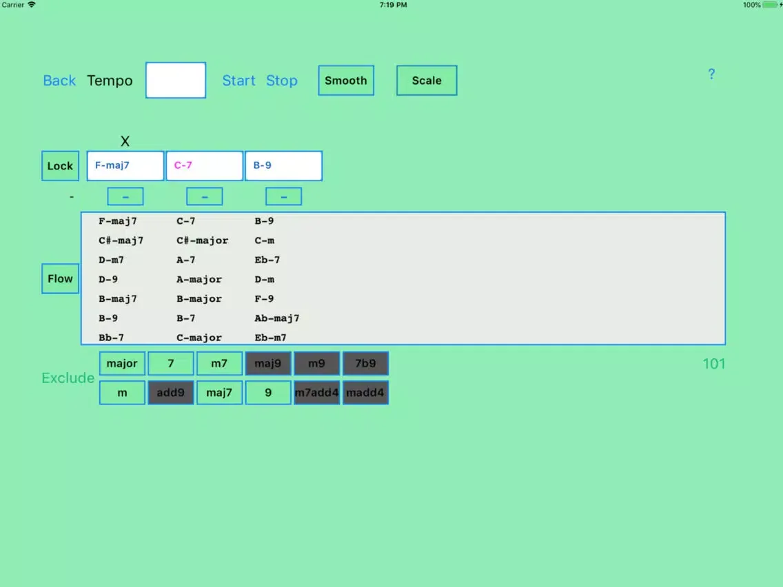Click the Tempo label

(110, 81)
